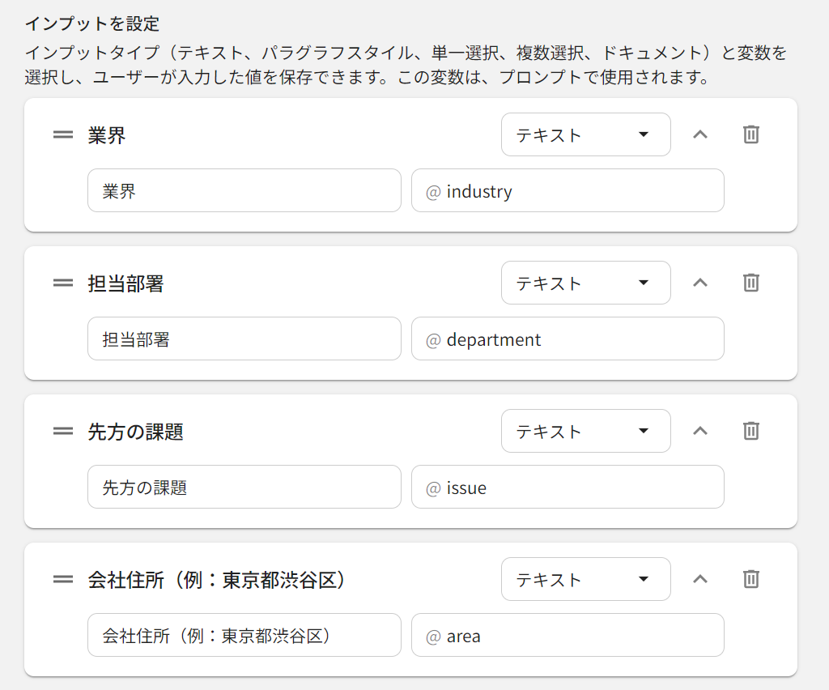Delete the 担当部署 input row
The width and height of the screenshot is (829, 690).
[751, 283]
